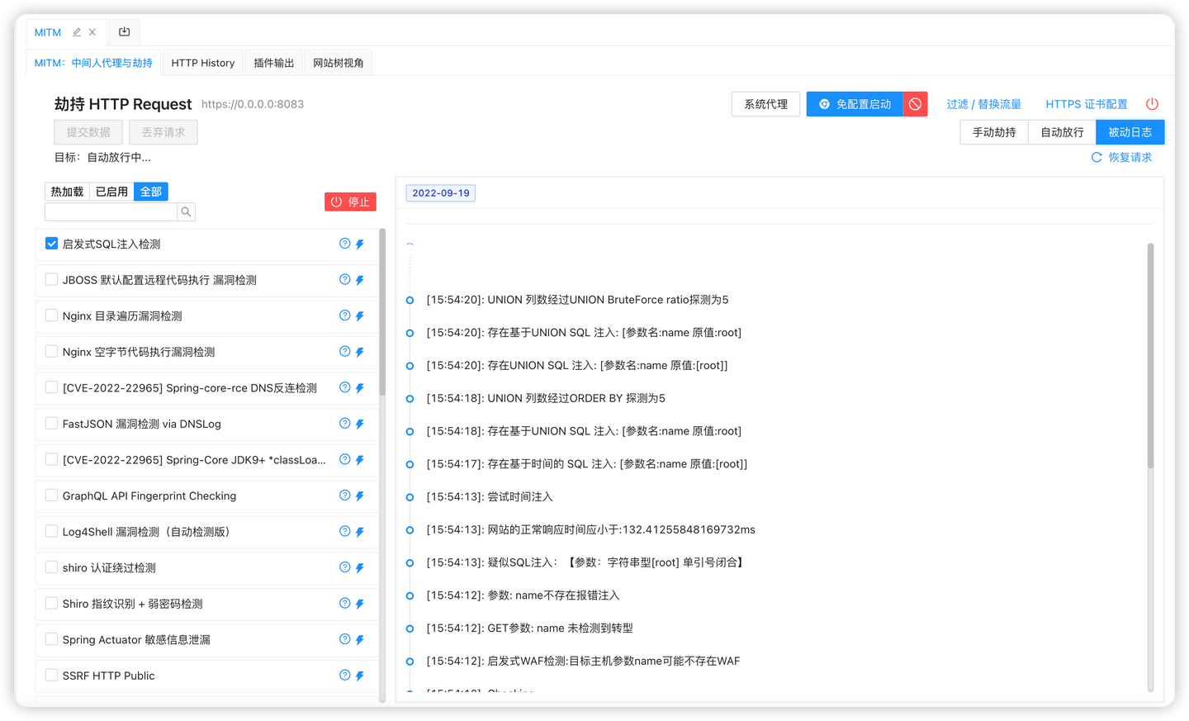Click lightning icon for Spring-core-rce DNS反连检测
The height and width of the screenshot is (721, 1189).
[360, 388]
